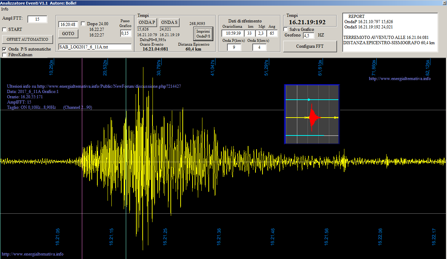Tick the Dopo 24.00 checkbox
447x259 pixels.
coord(83,24)
